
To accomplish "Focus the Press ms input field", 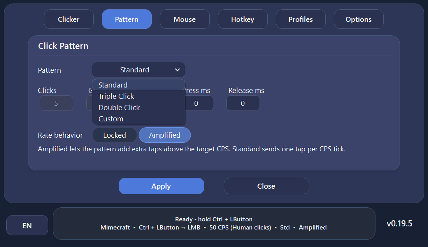I will tap(199, 103).
